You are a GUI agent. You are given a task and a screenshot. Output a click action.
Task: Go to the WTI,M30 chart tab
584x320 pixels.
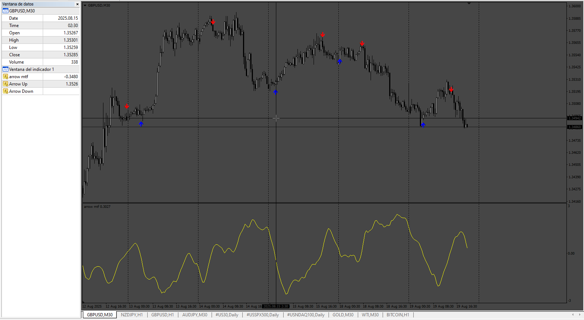click(370, 315)
